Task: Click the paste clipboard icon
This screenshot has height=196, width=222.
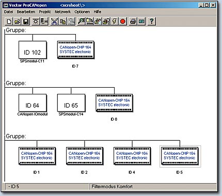Action: click(71, 21)
